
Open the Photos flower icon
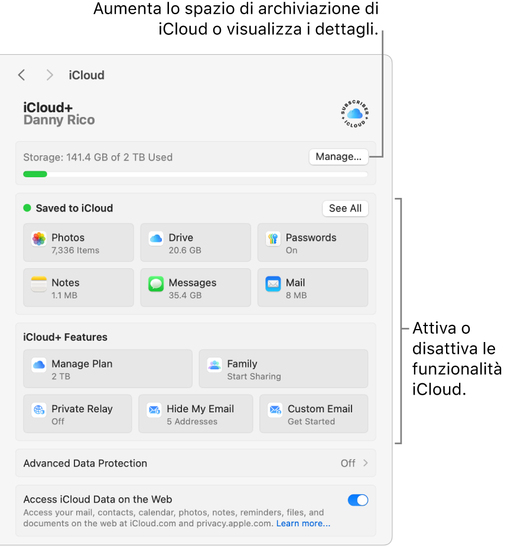tap(39, 239)
